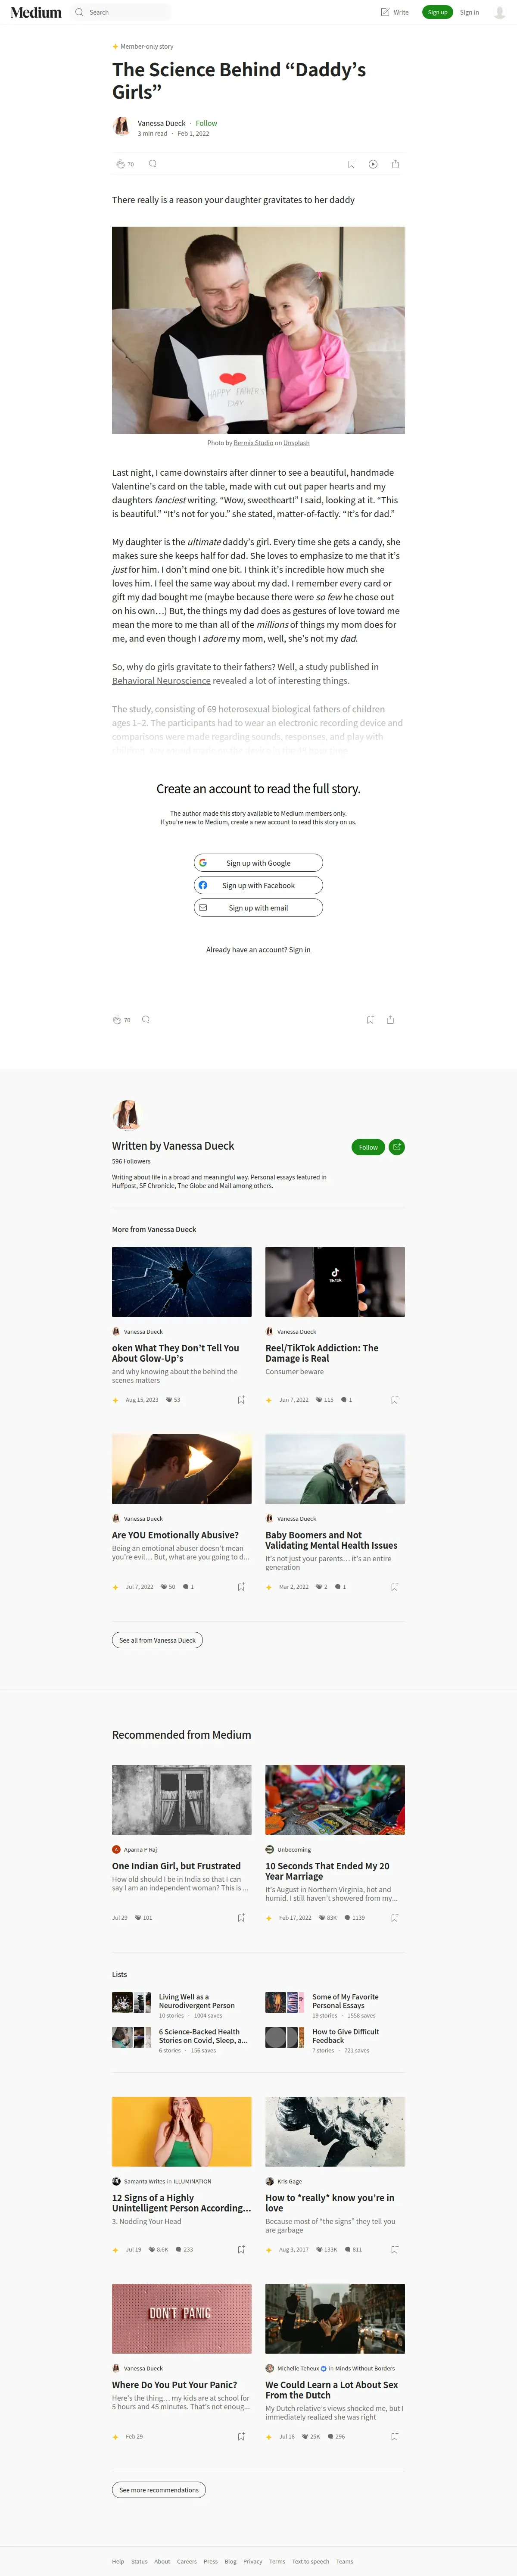Follow Vanessa Dueck via byline Follow link
Screen dimensions: 517x2576
206,123
